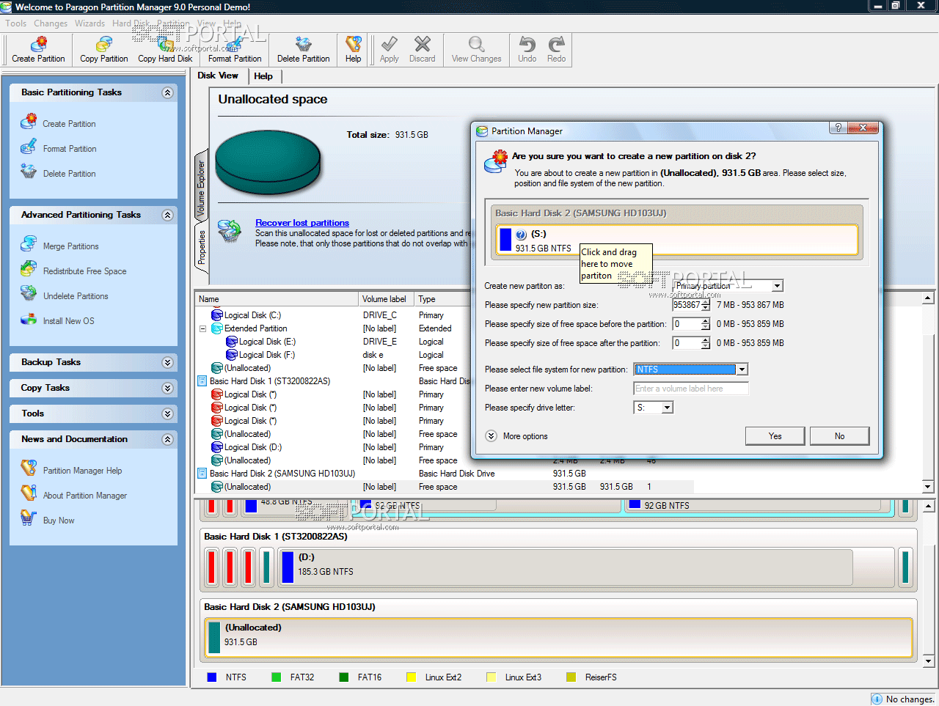Click the volume label input field
Image resolution: width=939 pixels, height=706 pixels.
pyautogui.click(x=691, y=389)
